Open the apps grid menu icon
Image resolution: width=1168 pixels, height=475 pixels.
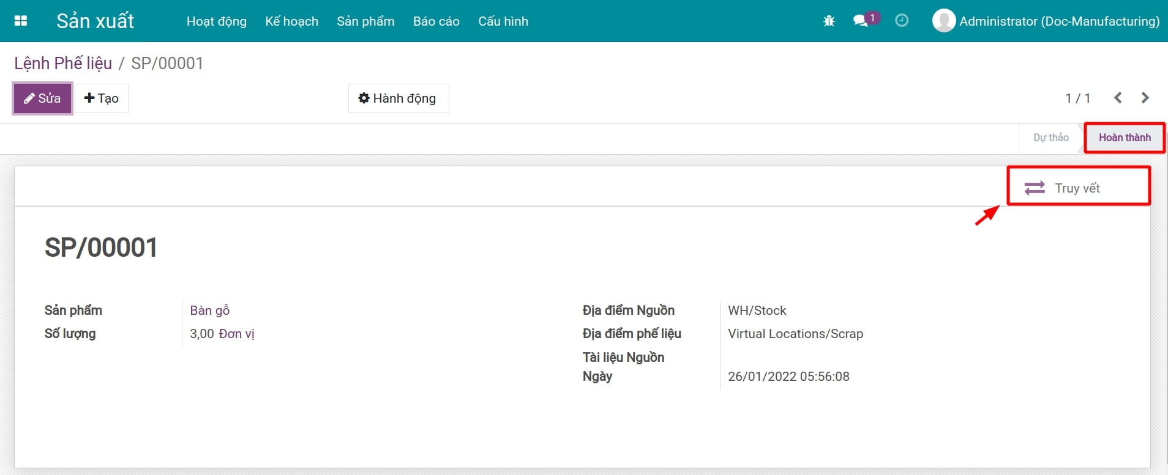point(21,21)
